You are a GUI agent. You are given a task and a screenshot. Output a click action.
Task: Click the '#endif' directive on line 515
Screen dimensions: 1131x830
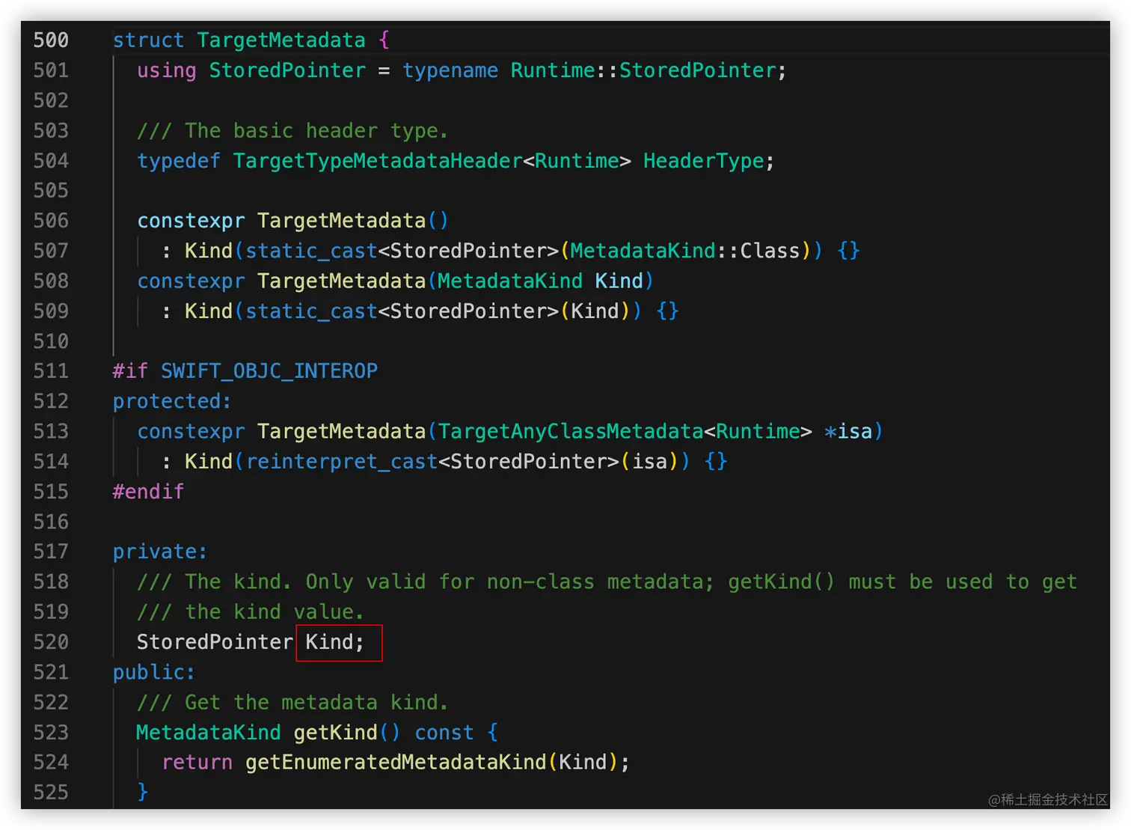(x=147, y=491)
